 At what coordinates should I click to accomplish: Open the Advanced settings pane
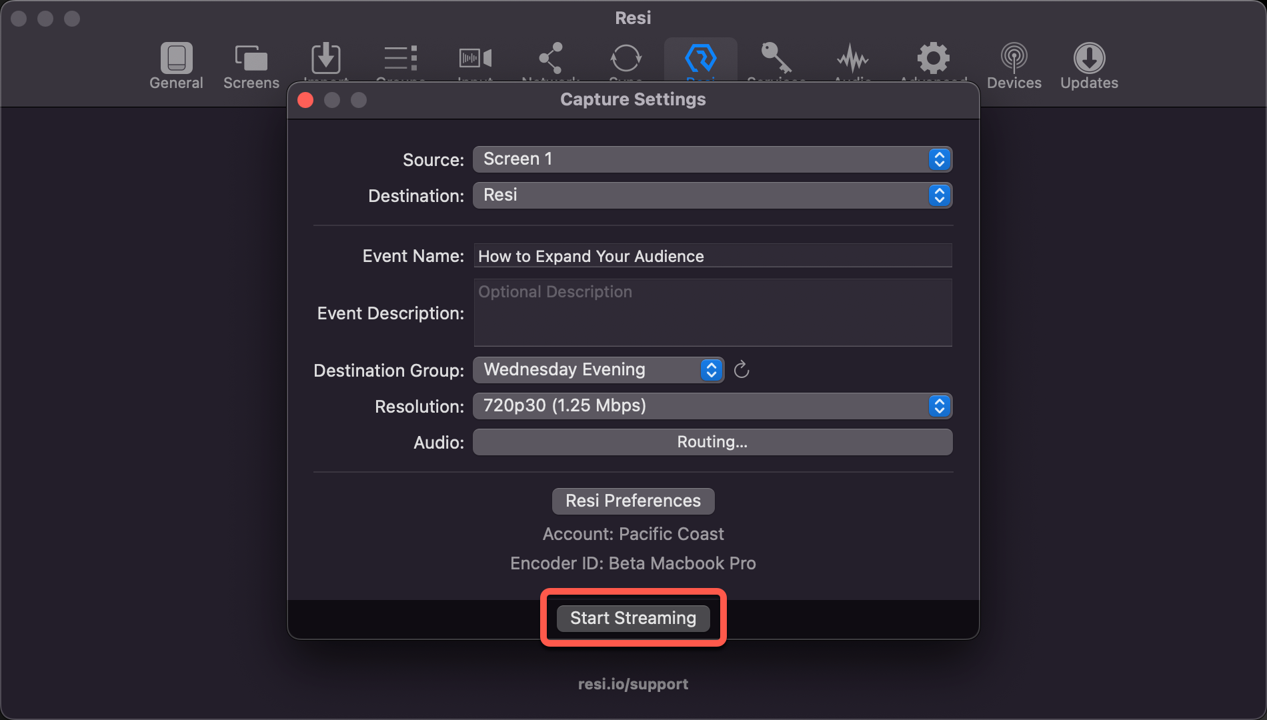pyautogui.click(x=933, y=60)
